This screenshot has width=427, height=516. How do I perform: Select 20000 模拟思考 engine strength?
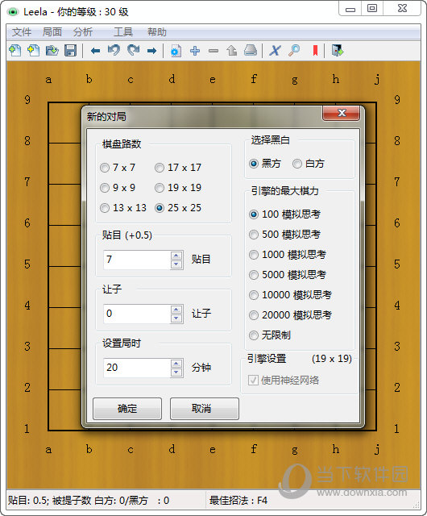point(290,315)
